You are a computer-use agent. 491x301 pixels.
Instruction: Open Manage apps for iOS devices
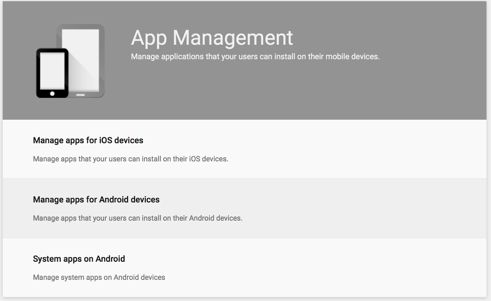(245, 149)
